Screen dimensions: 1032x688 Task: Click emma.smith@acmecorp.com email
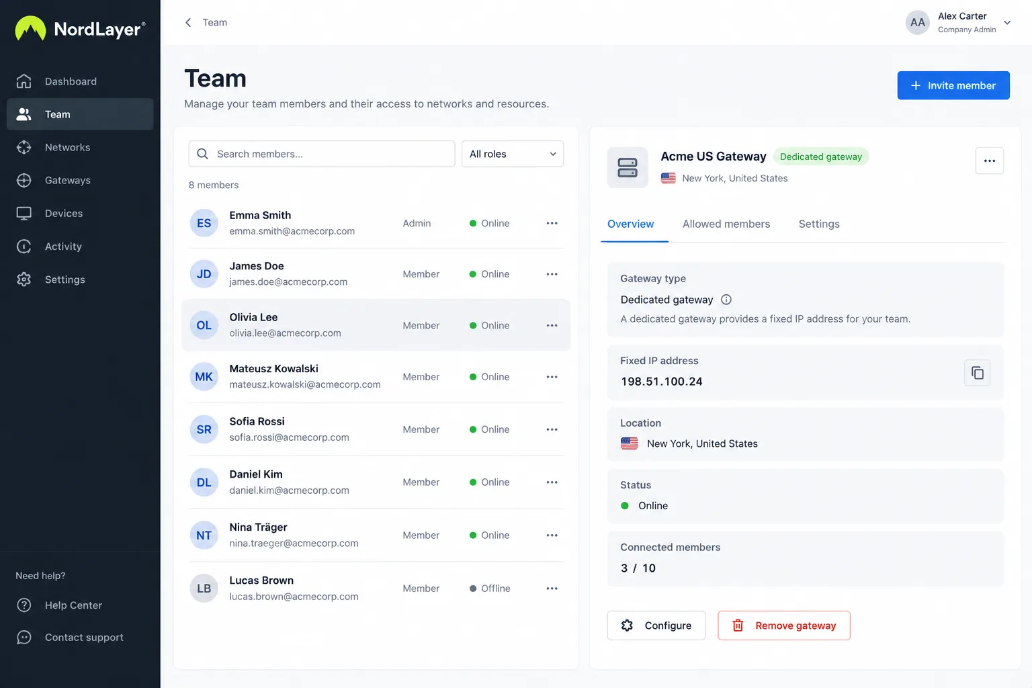tap(292, 231)
